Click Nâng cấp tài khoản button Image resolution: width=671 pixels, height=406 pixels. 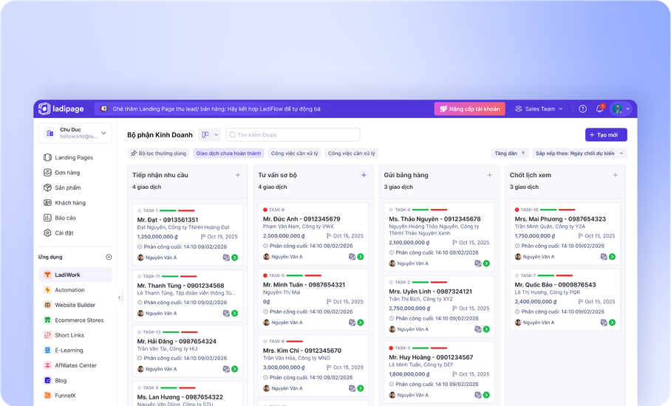click(469, 109)
